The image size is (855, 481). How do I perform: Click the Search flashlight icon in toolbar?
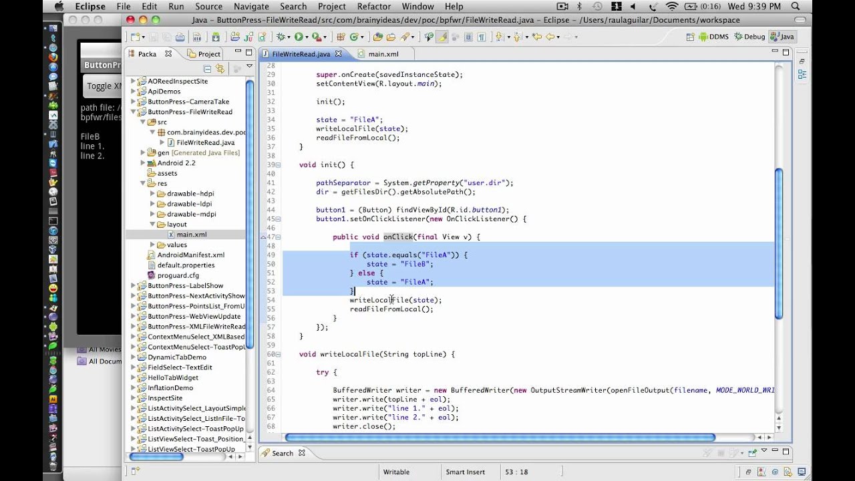click(405, 37)
